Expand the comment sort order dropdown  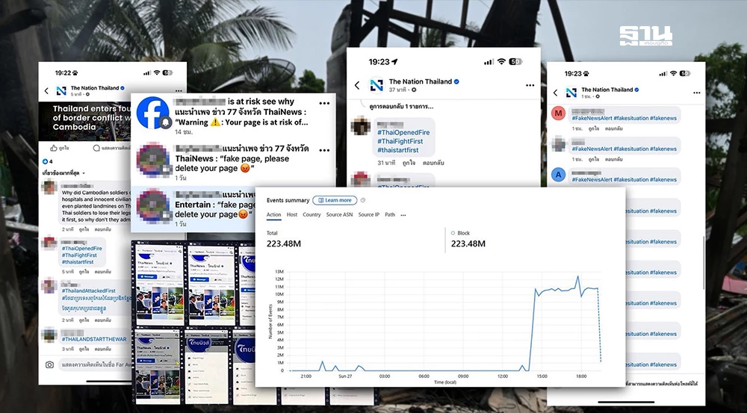tap(63, 173)
